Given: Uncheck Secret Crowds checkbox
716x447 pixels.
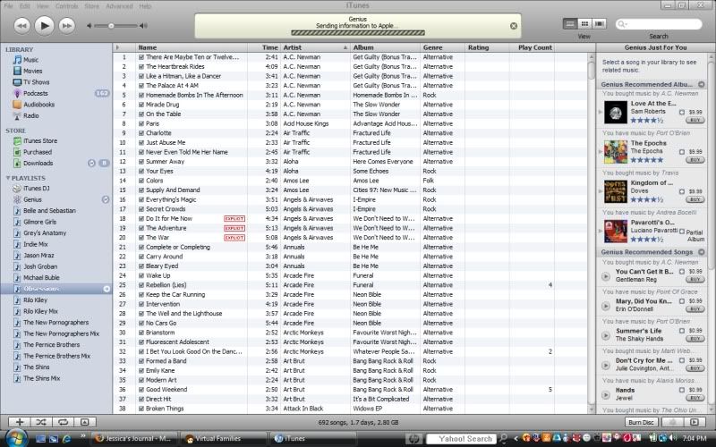Looking at the screenshot, I should tap(141, 209).
